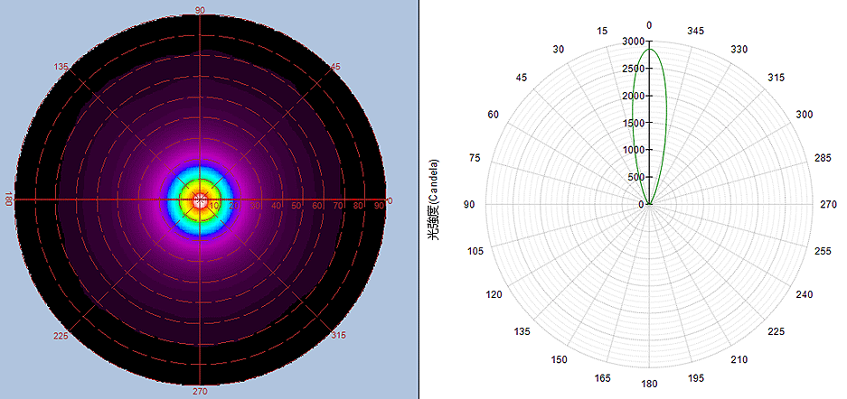Click the red 225 label on the raster plot

click(x=61, y=337)
